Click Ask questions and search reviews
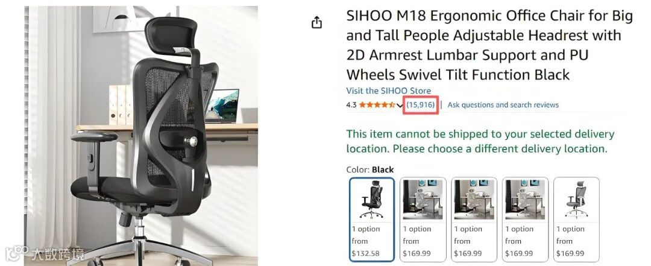Image resolution: width=651 pixels, height=266 pixels. point(503,105)
